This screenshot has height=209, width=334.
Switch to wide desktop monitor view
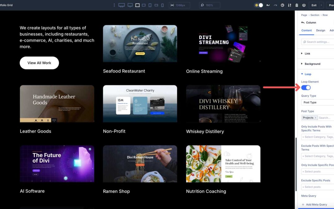pos(122,5)
